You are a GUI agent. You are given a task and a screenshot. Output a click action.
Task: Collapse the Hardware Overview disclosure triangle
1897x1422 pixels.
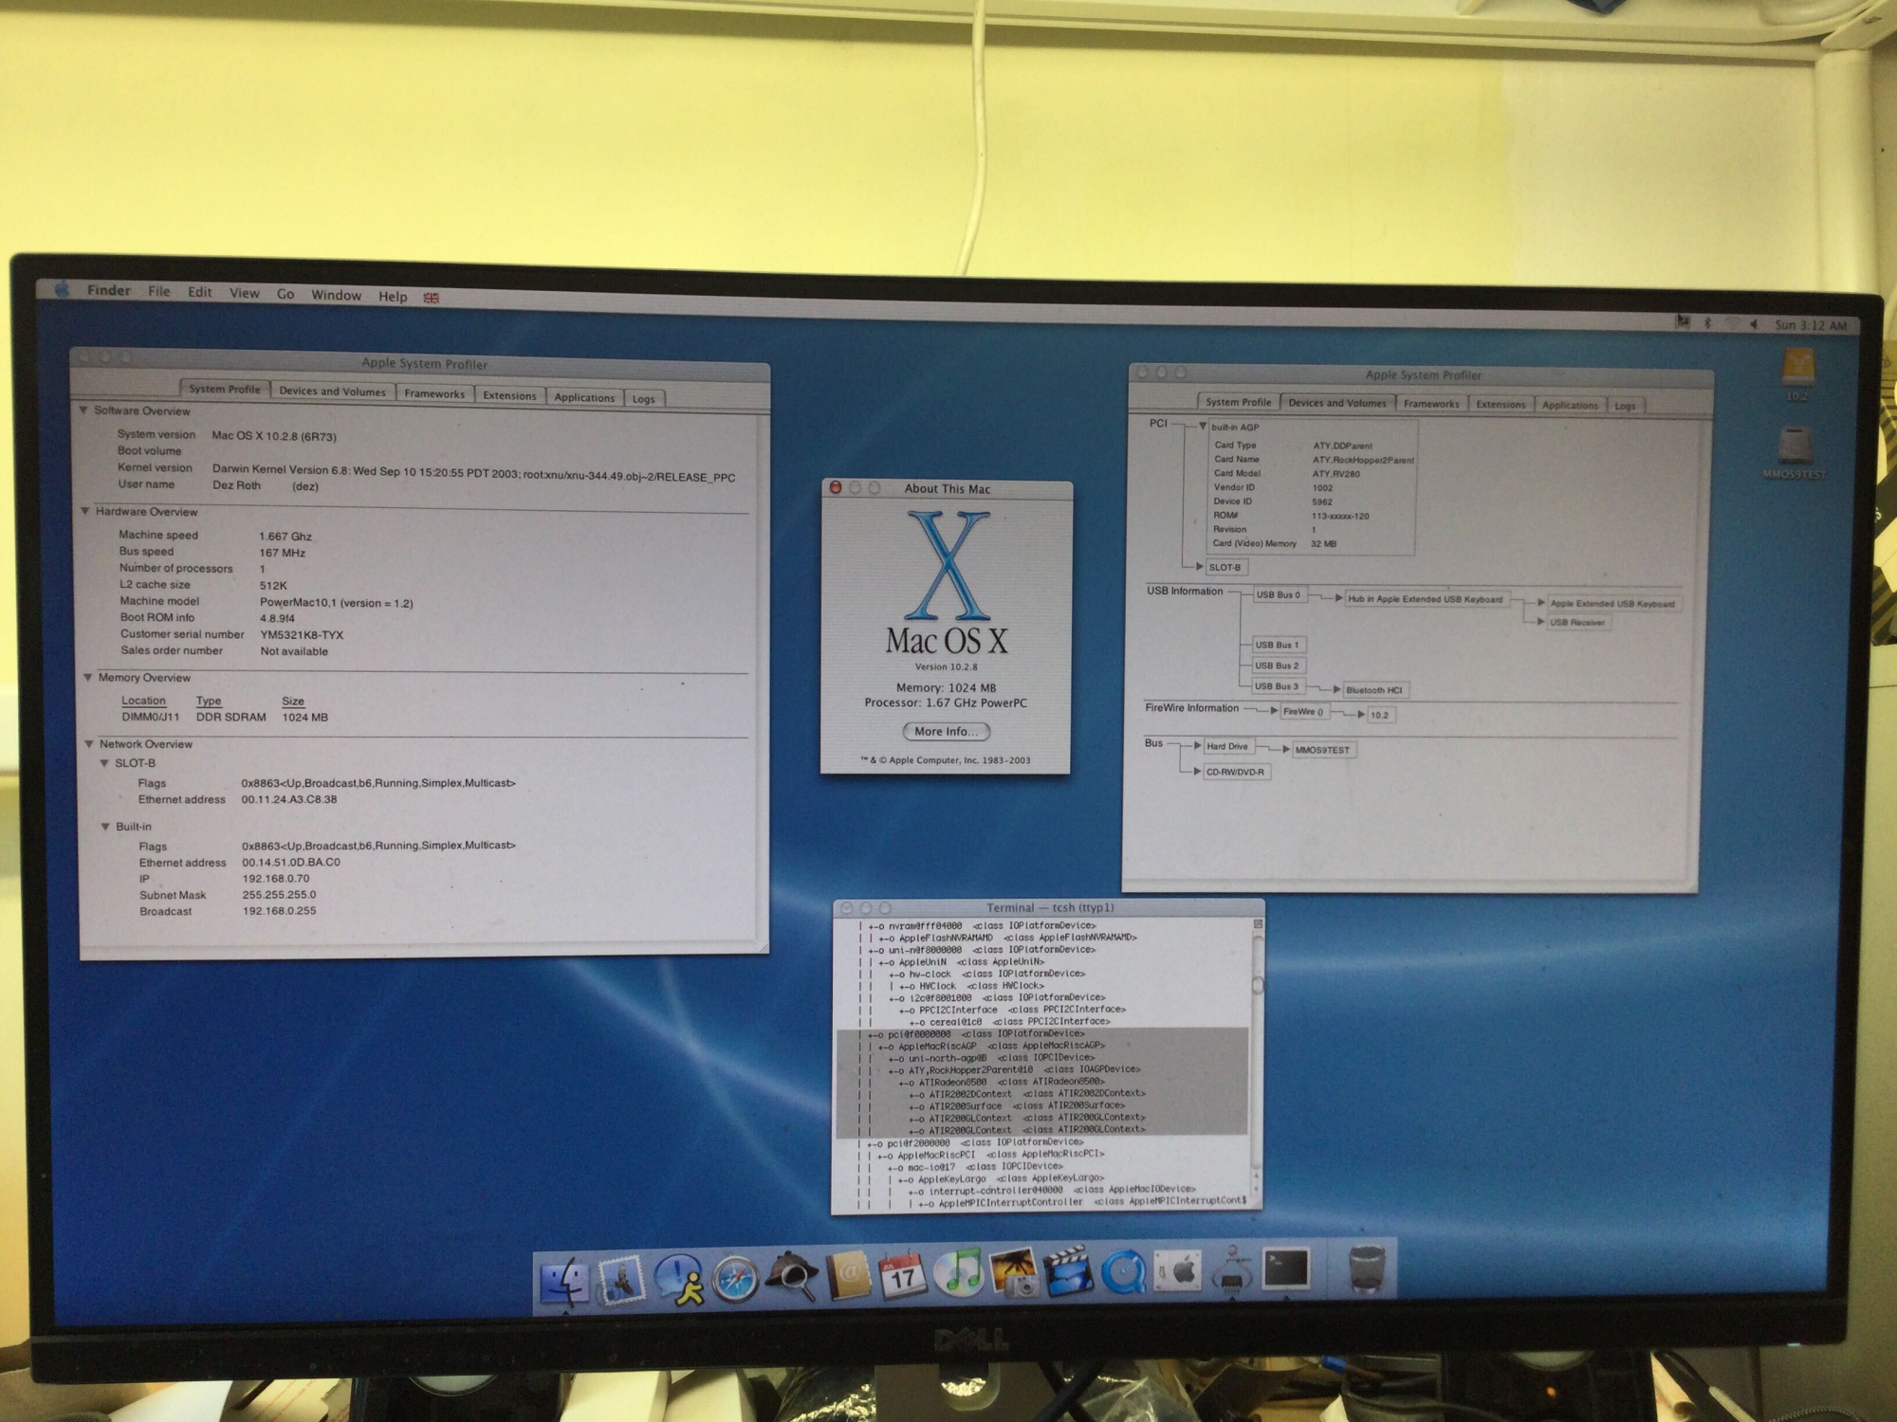85,511
